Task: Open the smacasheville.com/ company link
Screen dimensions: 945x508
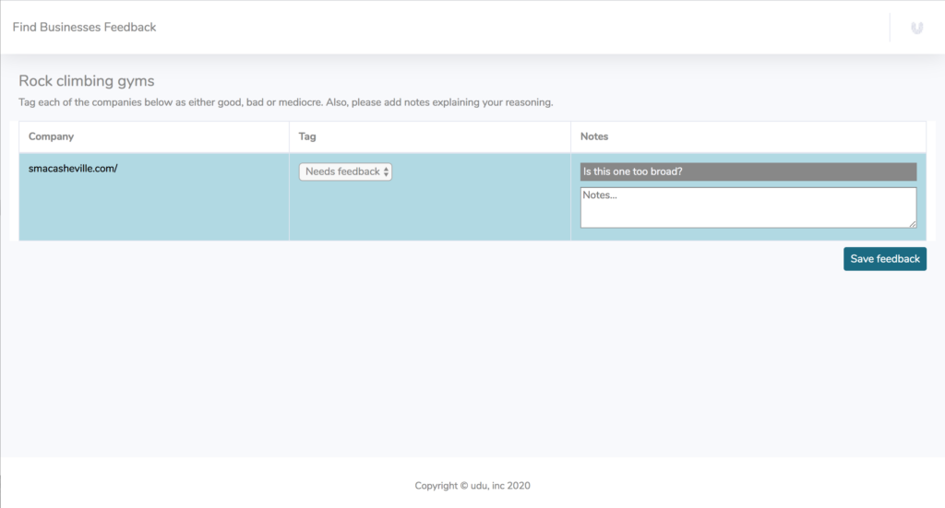Action: tap(73, 169)
